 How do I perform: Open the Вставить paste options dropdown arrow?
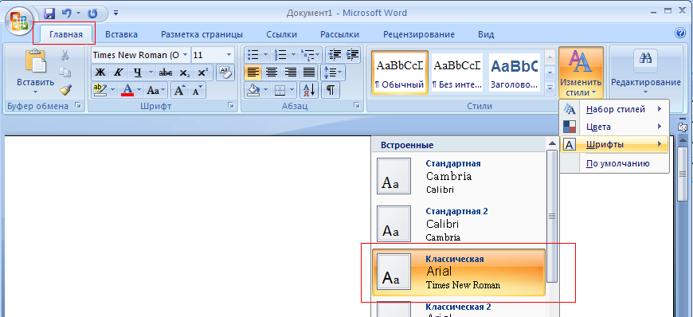(x=35, y=92)
